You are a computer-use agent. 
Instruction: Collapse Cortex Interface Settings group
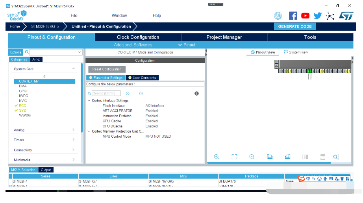point(89,101)
